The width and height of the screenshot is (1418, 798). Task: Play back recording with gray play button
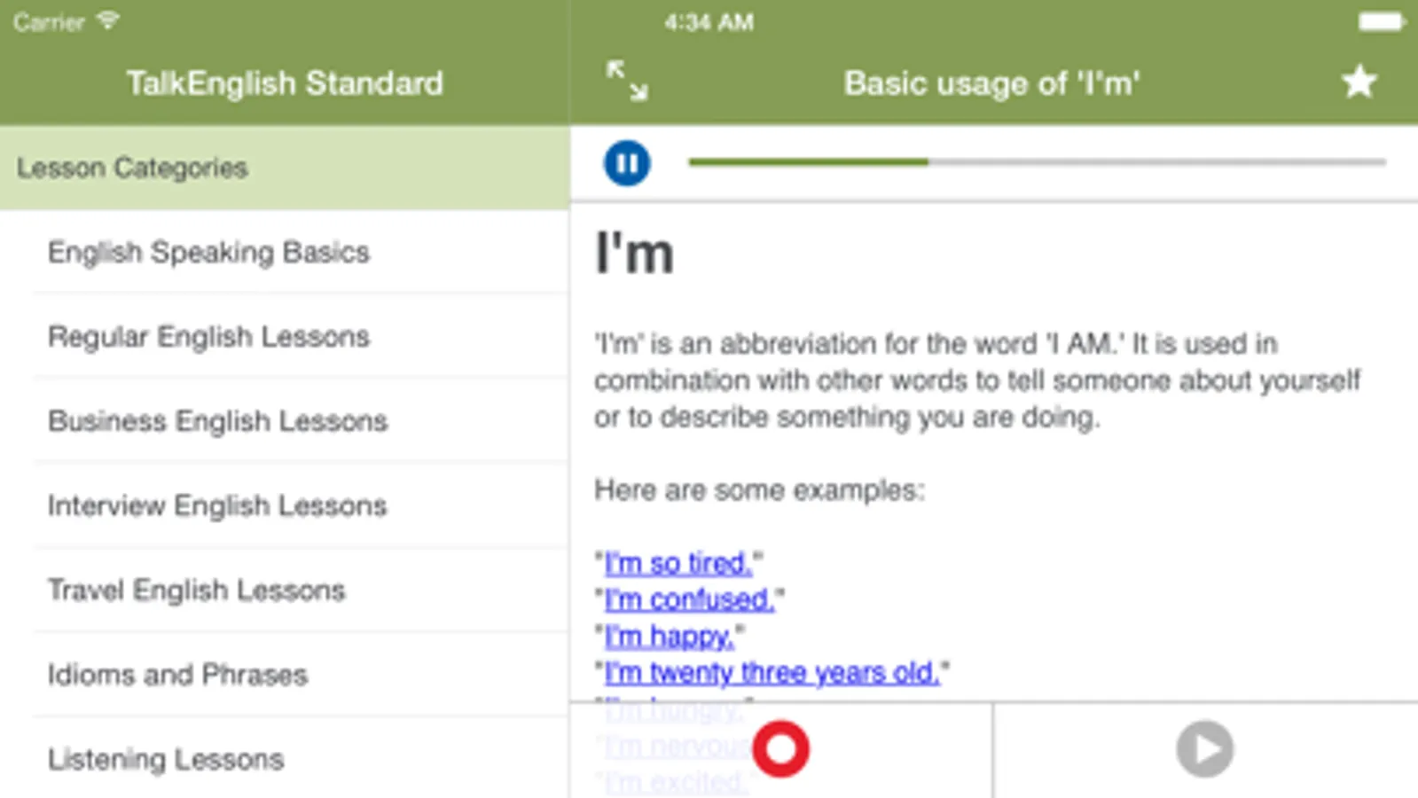1204,749
